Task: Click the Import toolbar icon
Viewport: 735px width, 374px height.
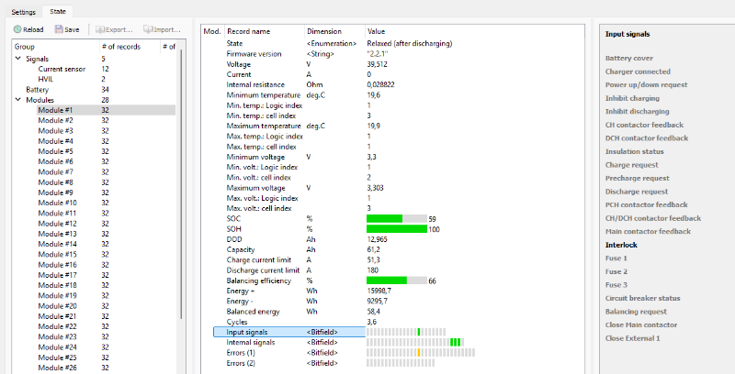Action: tap(148, 29)
